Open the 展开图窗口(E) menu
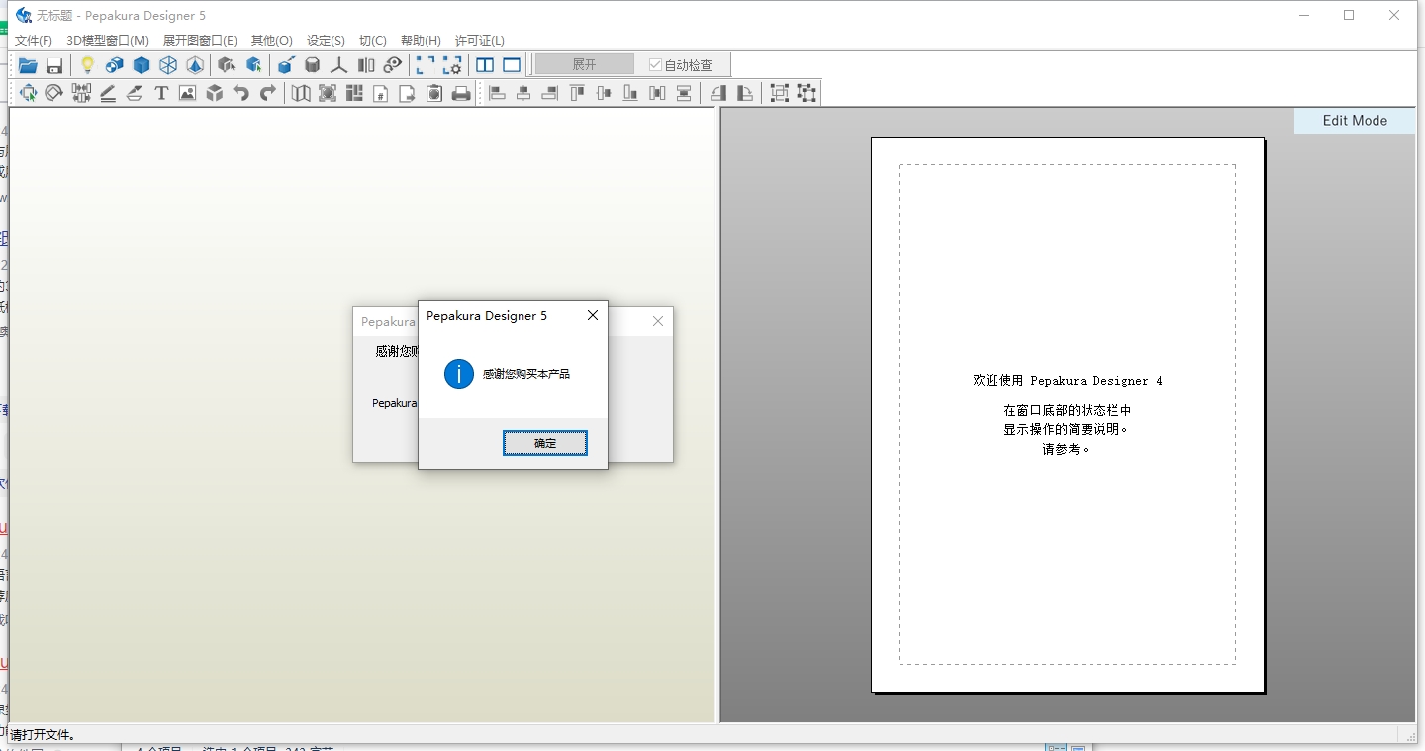This screenshot has width=1425, height=751. (200, 41)
